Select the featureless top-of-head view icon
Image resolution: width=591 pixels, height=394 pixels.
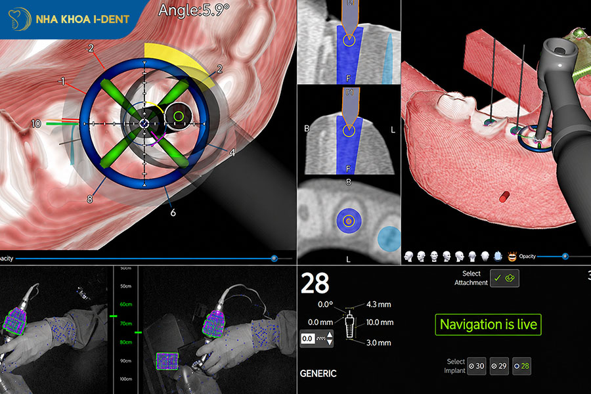485,256
